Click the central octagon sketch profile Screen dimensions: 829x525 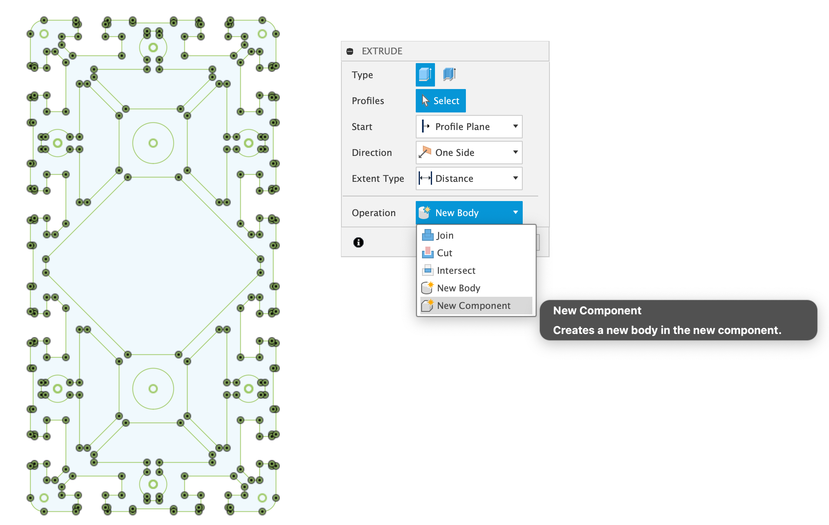coord(153,265)
